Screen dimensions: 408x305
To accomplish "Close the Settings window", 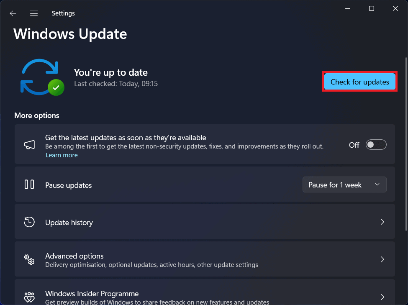I will tap(395, 9).
